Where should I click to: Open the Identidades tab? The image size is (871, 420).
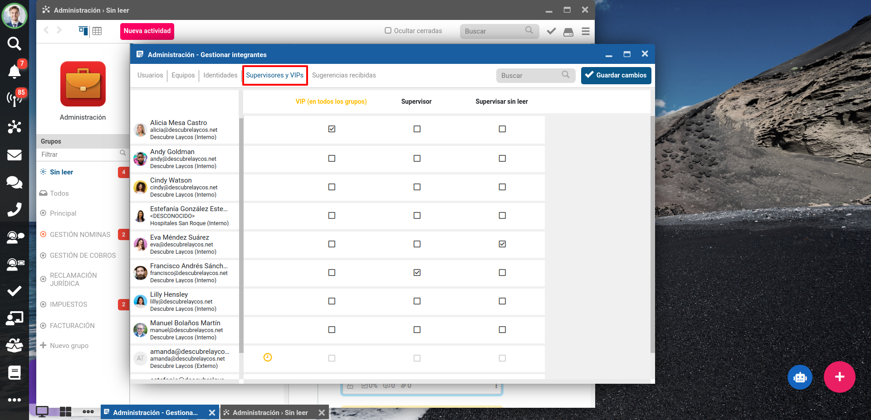click(x=220, y=75)
